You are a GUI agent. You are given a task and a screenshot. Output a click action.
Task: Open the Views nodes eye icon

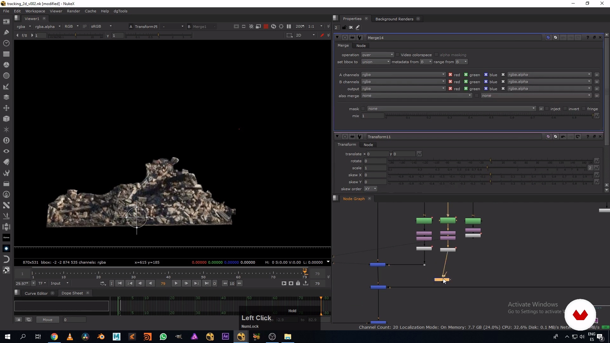[x=6, y=151]
